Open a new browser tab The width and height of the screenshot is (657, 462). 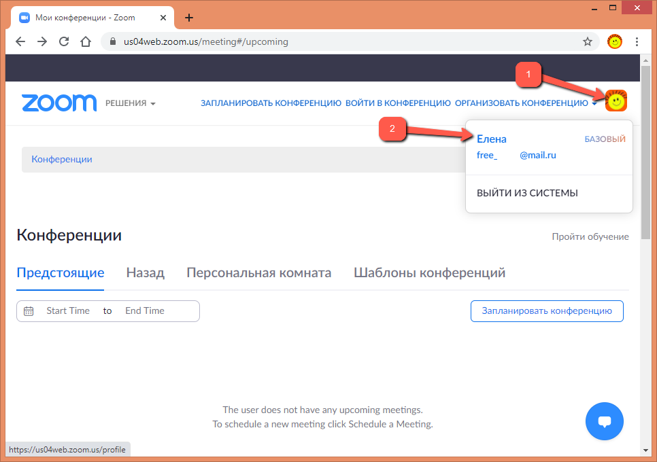coord(189,18)
